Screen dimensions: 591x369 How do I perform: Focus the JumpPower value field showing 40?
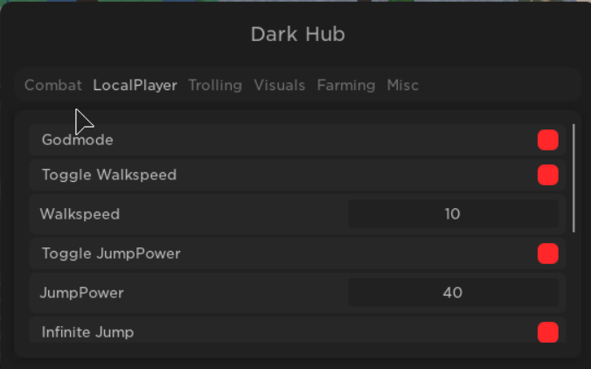pos(453,293)
